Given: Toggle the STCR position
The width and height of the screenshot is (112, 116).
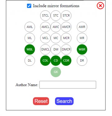Looking at the screenshot, I should point(66,16).
